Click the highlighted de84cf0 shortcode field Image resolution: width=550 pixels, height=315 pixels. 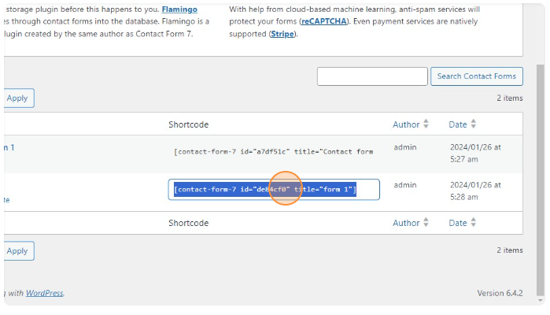(273, 190)
